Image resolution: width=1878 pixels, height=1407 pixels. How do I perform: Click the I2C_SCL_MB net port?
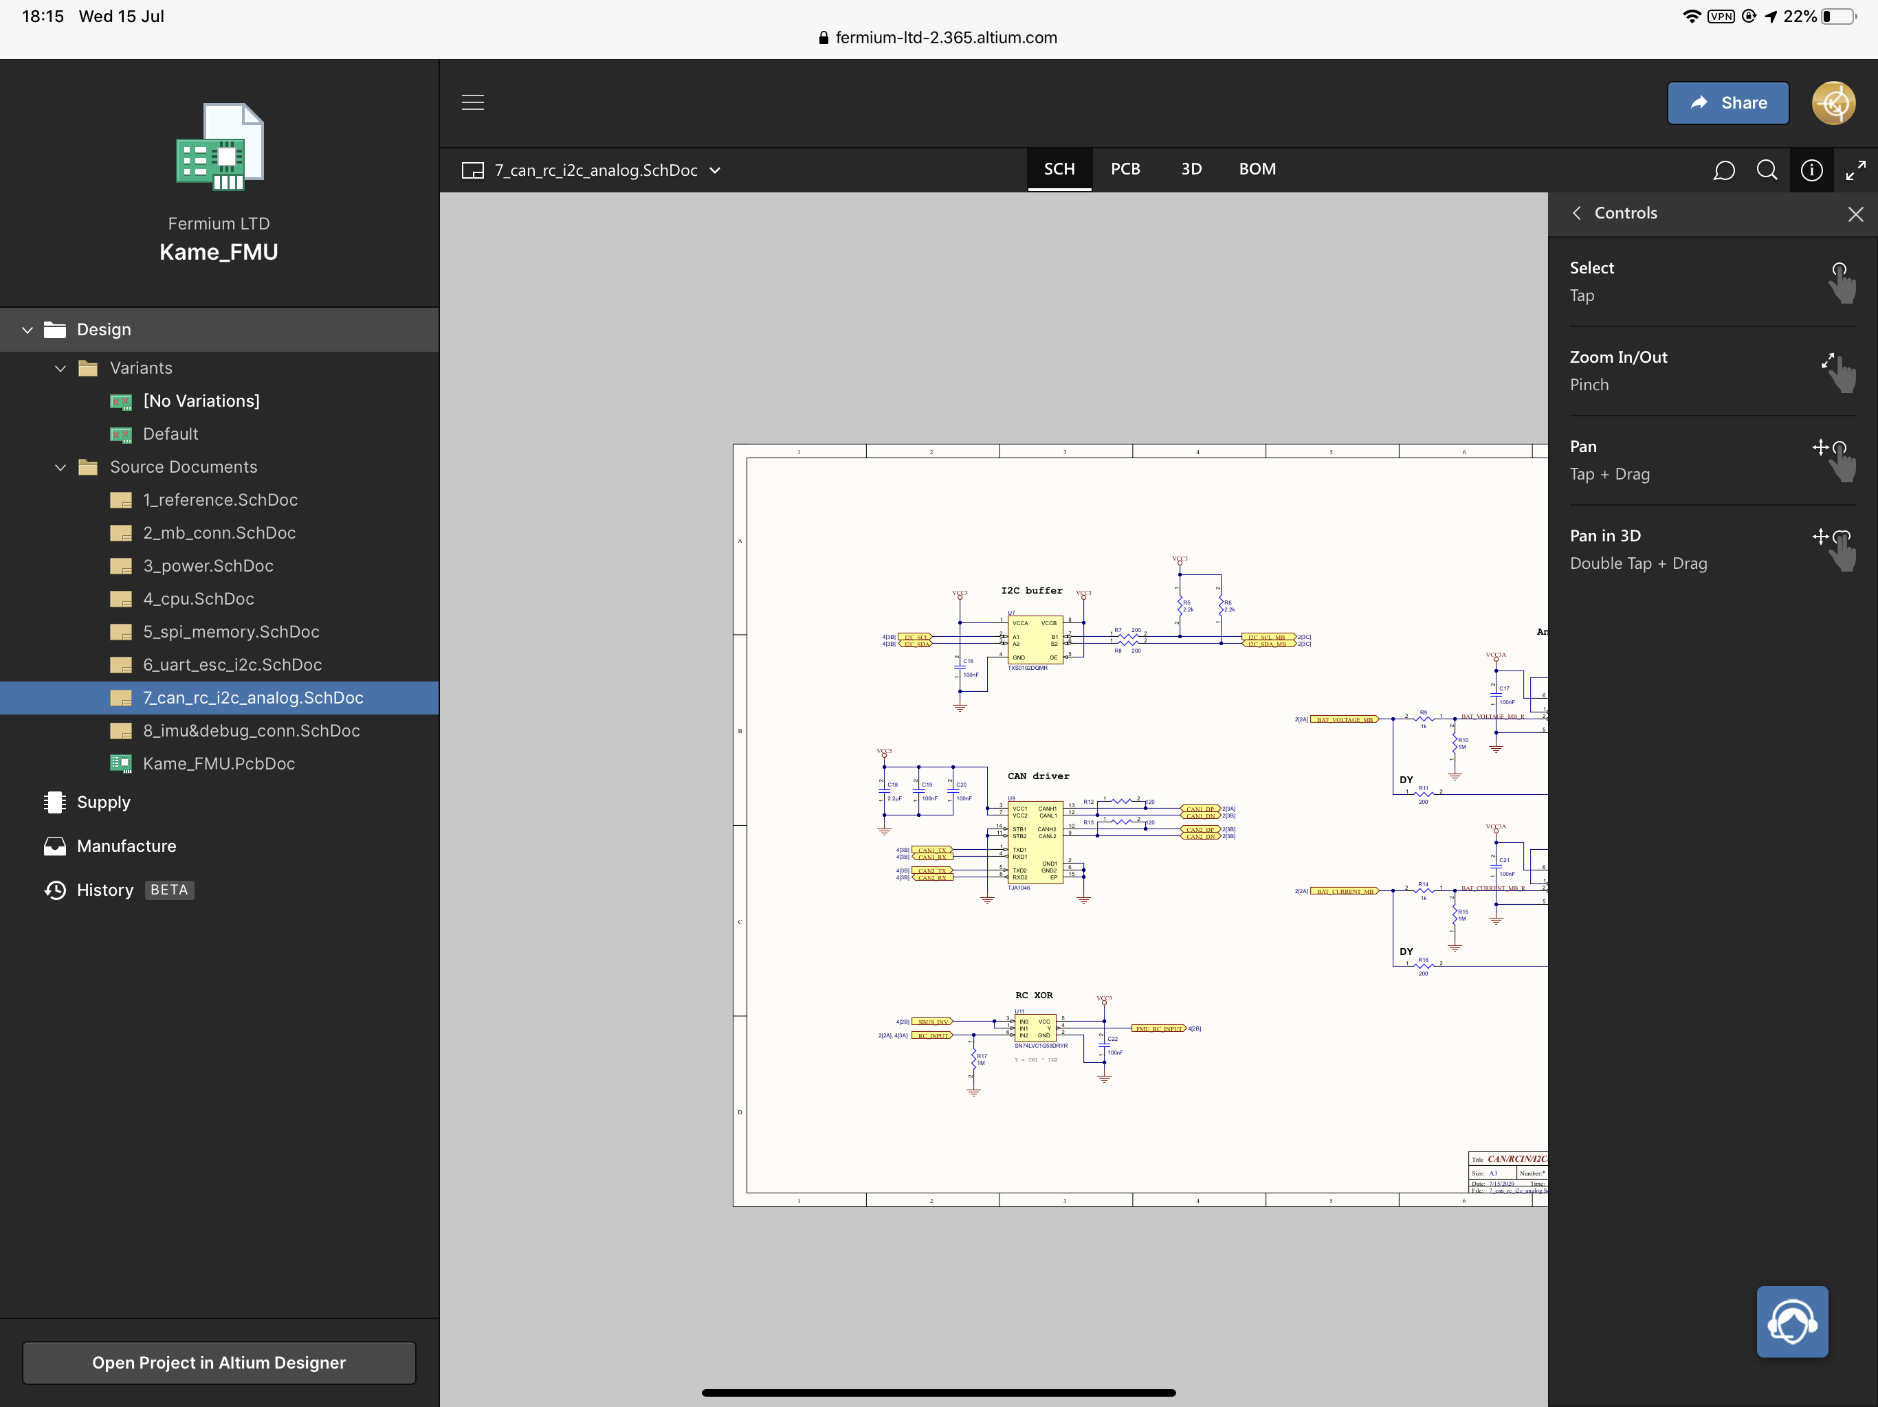1268,638
